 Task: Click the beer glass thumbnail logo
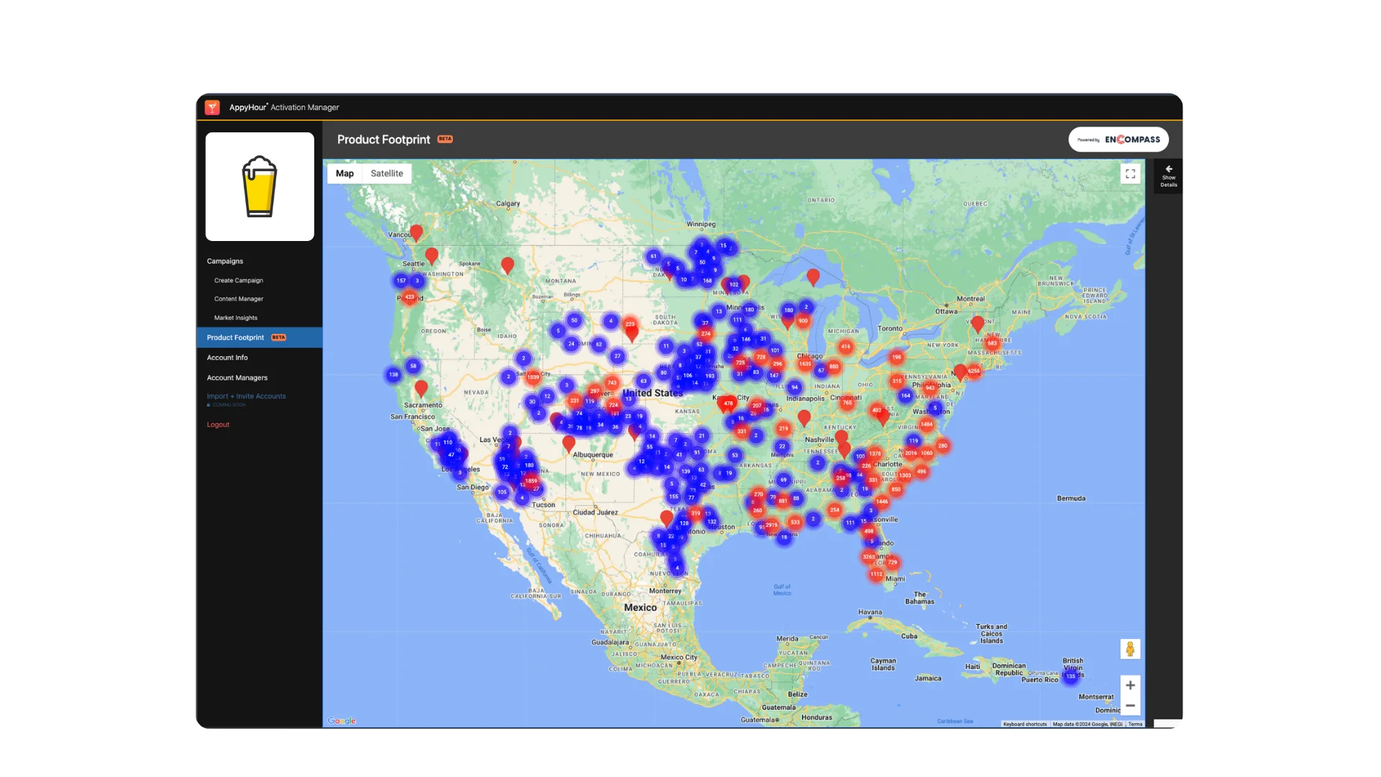click(x=259, y=186)
